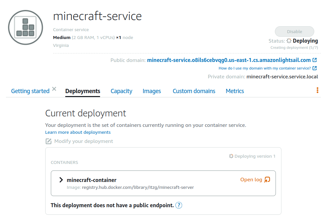
Task: Click external link icon beside domain help question
Action: click(315, 68)
